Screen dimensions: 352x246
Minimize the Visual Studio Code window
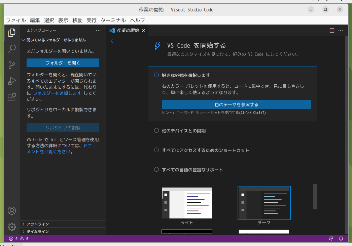(311, 9)
